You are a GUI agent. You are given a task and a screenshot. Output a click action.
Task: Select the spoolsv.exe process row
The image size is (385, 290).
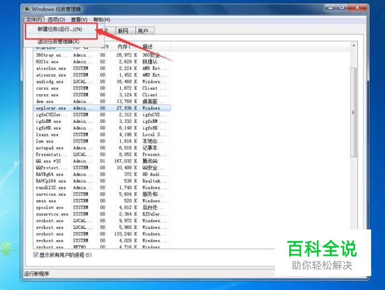[x=102, y=207]
